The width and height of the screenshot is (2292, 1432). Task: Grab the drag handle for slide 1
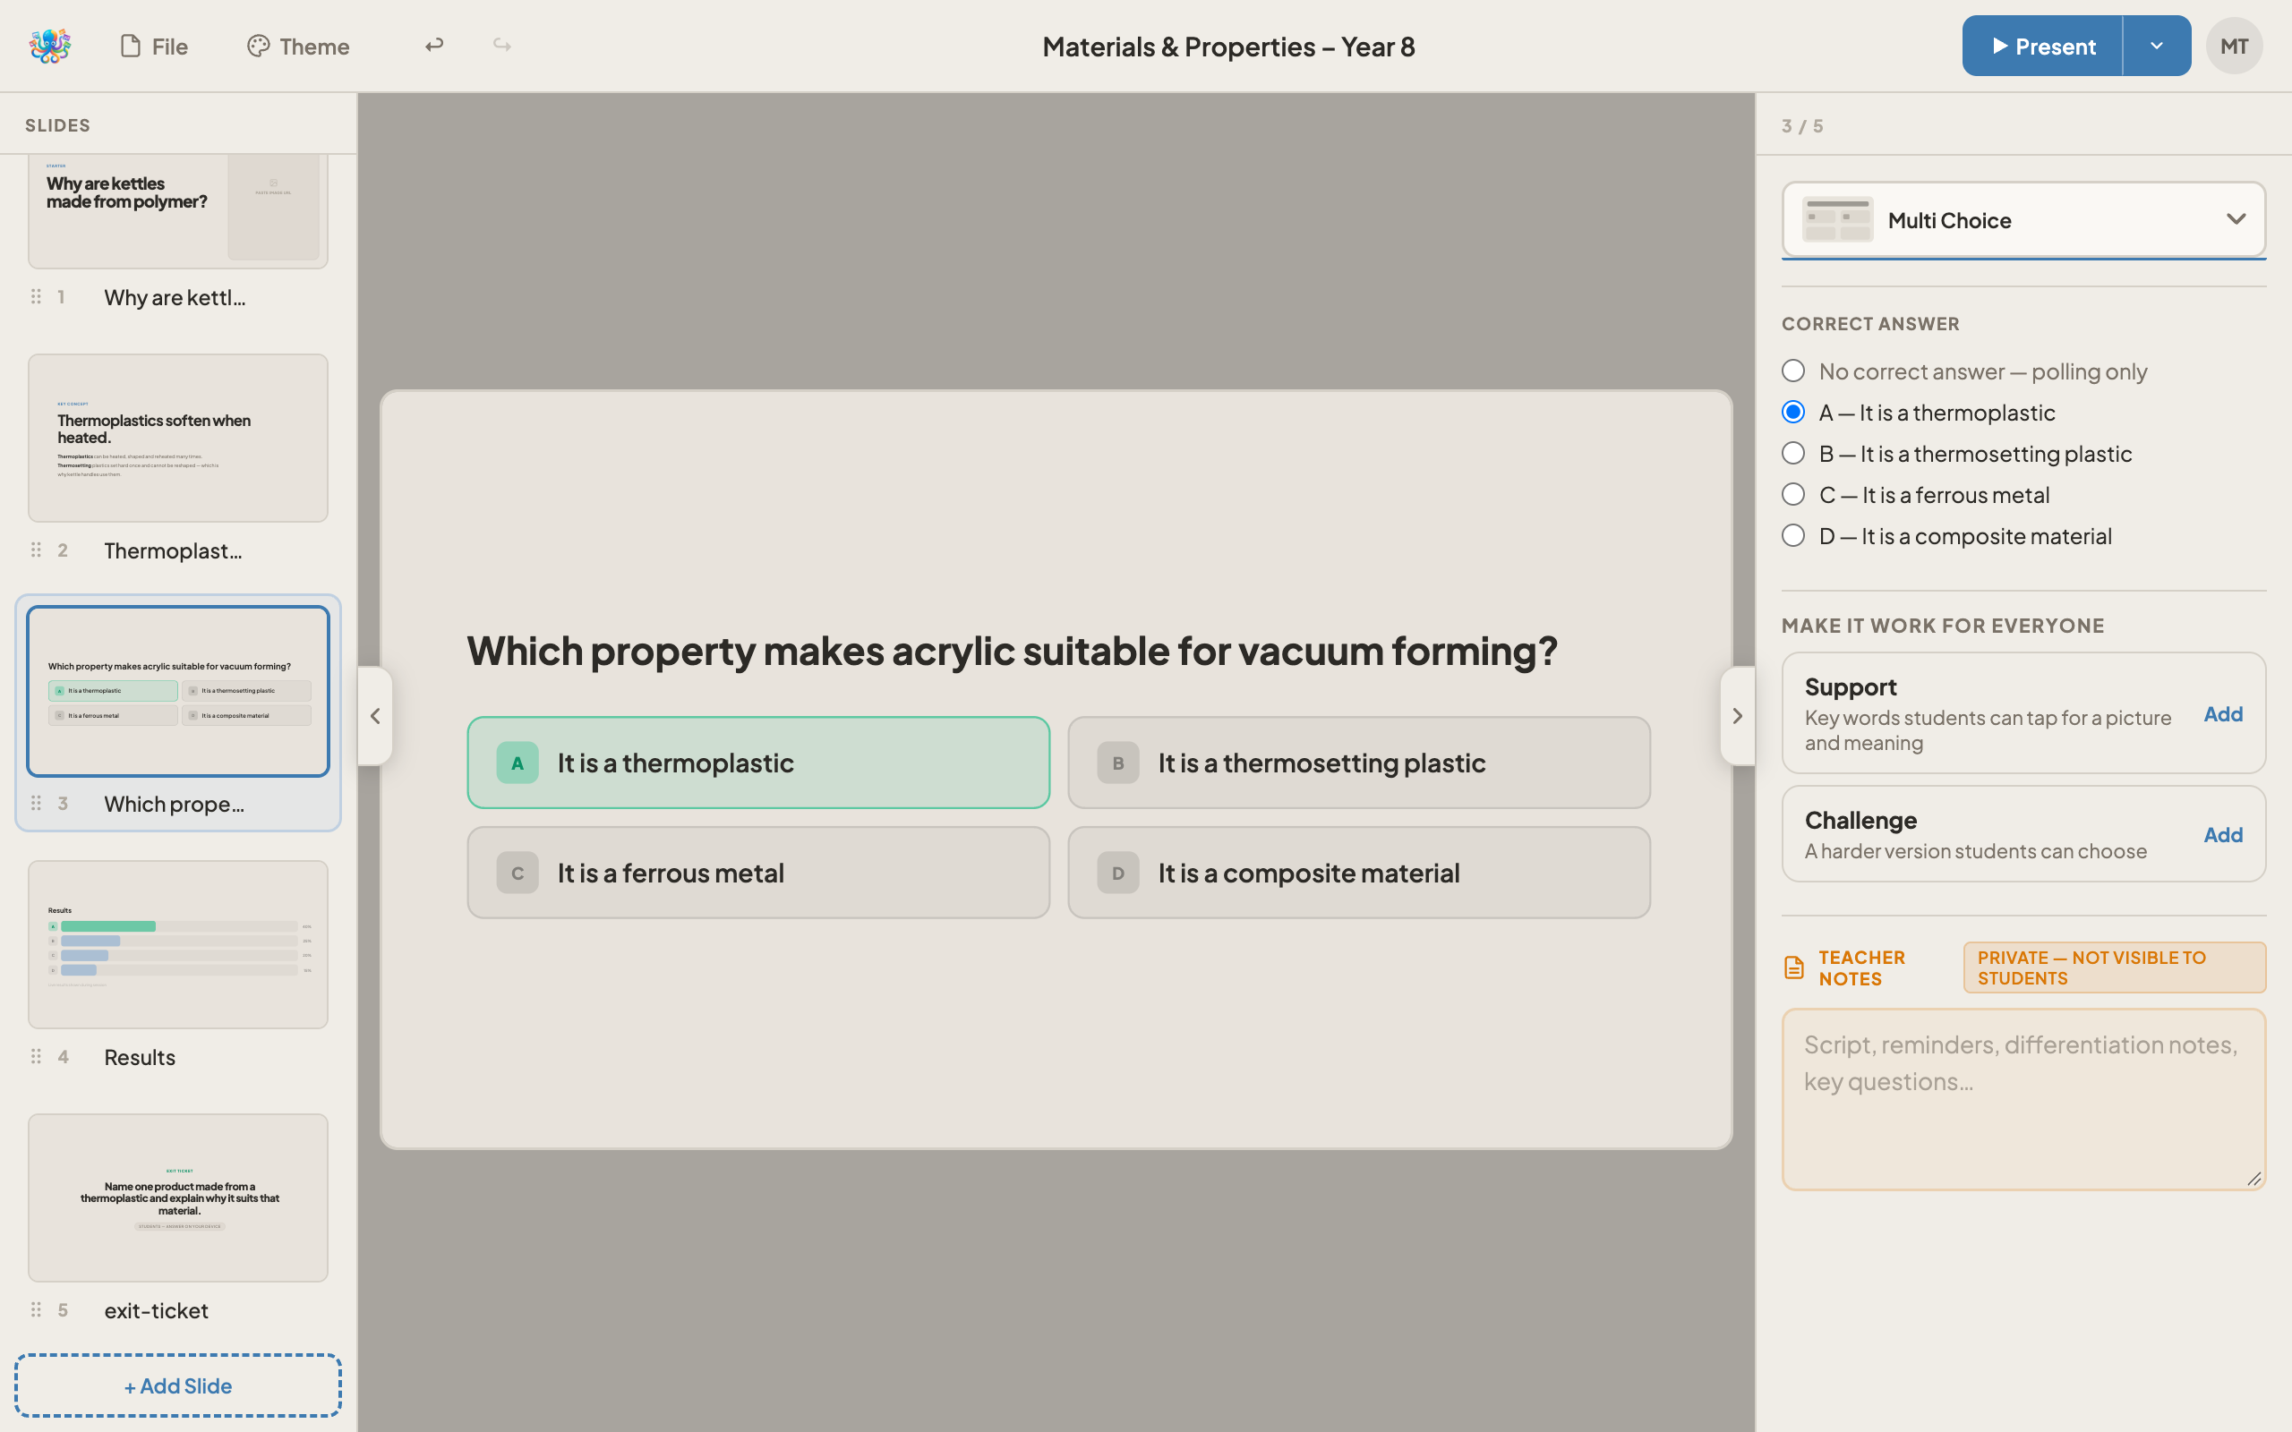tap(36, 296)
